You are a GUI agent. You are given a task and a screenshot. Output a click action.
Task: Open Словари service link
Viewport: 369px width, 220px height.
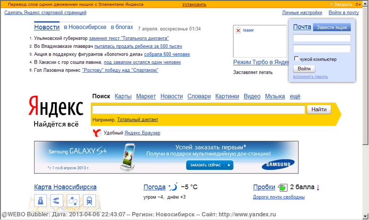(199, 96)
